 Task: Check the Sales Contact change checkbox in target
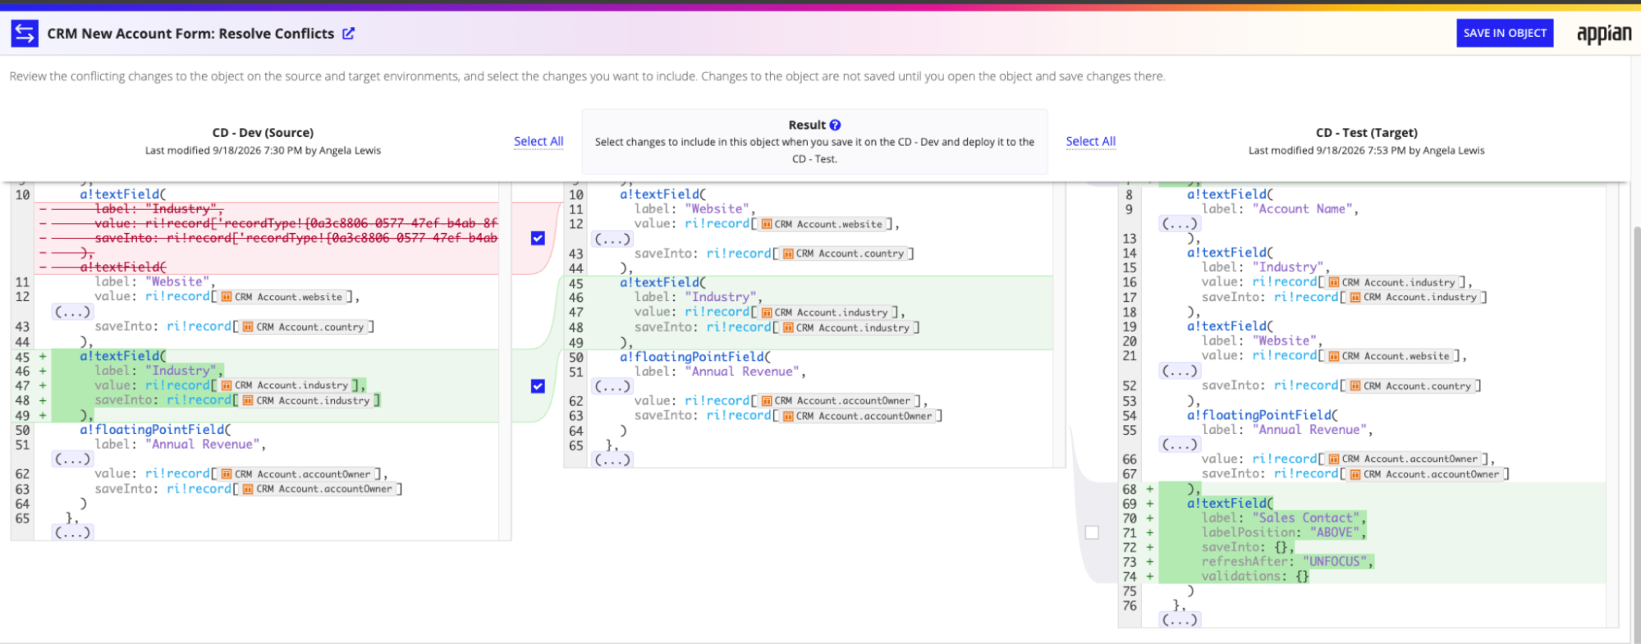click(x=1092, y=532)
